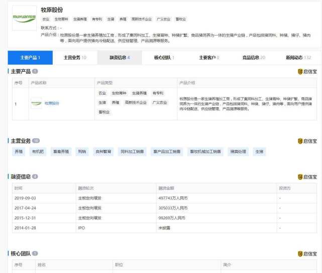This screenshot has height=273, width=322.
Task: Click the 畜牧业 tag under company name
Action: click(181, 19)
